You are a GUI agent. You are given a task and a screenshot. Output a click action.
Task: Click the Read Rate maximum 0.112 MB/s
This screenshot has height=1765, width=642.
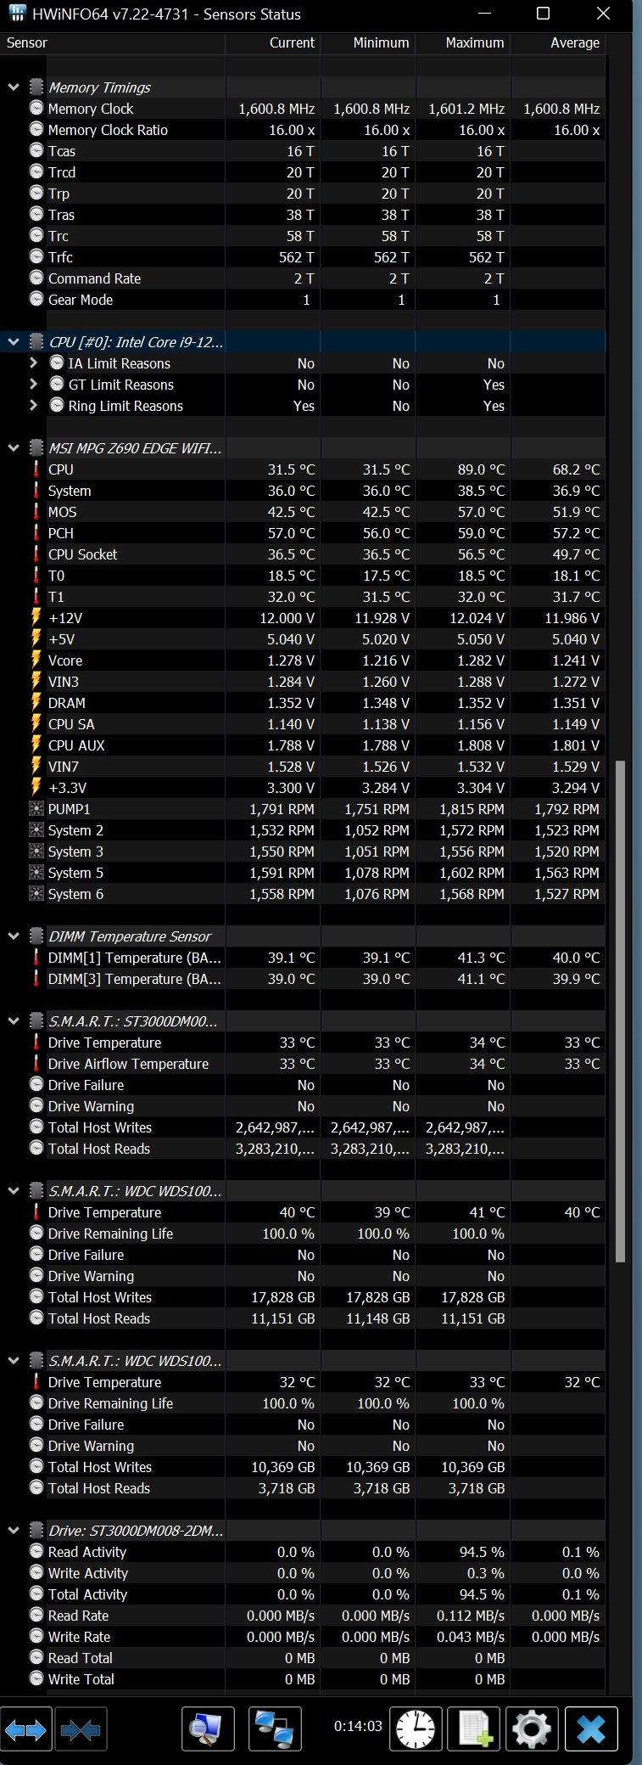coord(471,1616)
